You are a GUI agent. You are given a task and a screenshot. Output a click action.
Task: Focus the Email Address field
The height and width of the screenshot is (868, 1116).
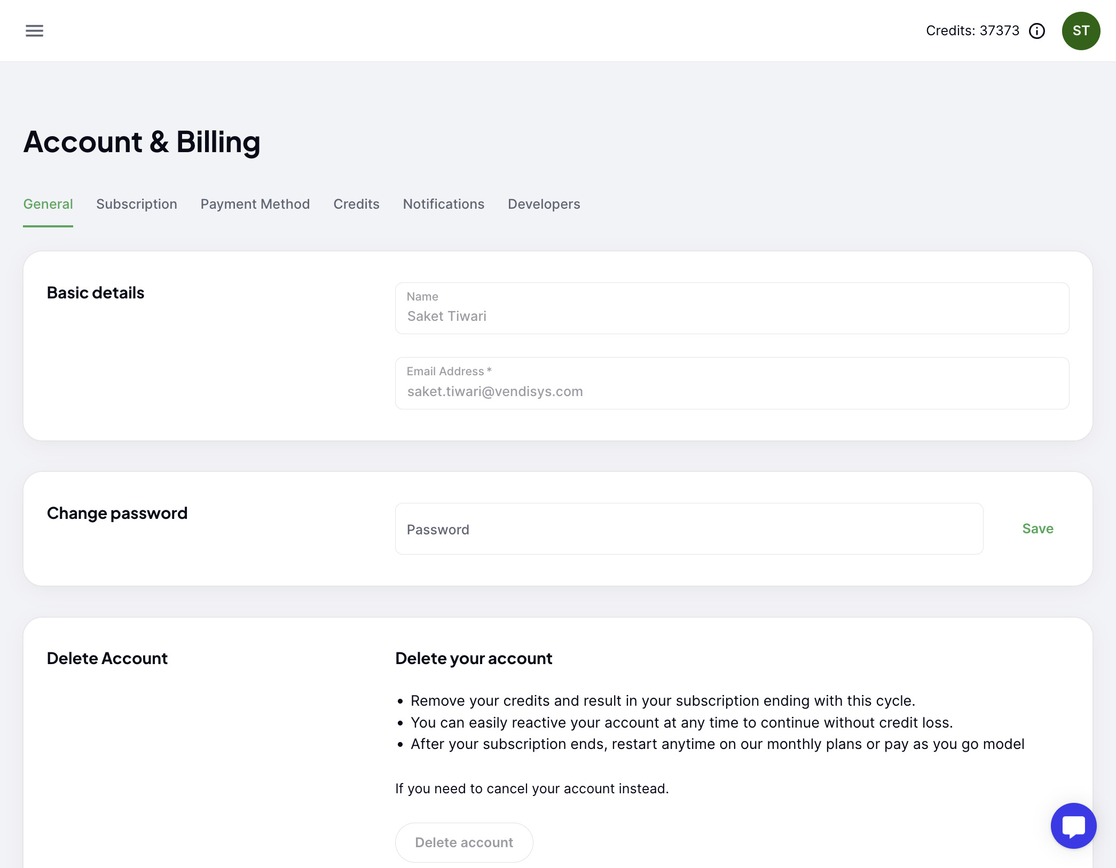[732, 383]
